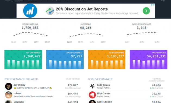
Task: Open the LCK_Korea channel link
Action: tap(103, 85)
